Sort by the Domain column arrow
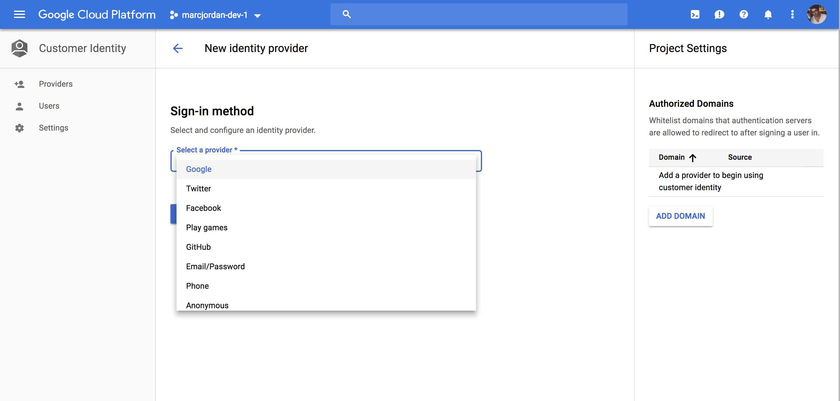The image size is (840, 401). click(x=693, y=158)
